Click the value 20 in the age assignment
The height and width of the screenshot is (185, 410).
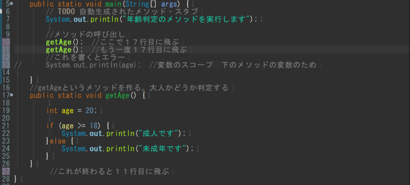[x=89, y=111]
